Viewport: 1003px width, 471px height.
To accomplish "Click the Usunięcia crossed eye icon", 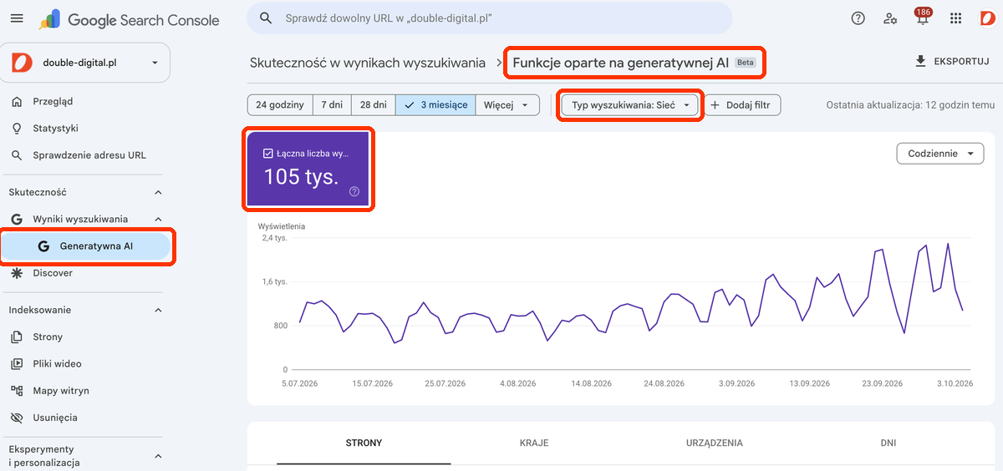I will click(x=17, y=418).
